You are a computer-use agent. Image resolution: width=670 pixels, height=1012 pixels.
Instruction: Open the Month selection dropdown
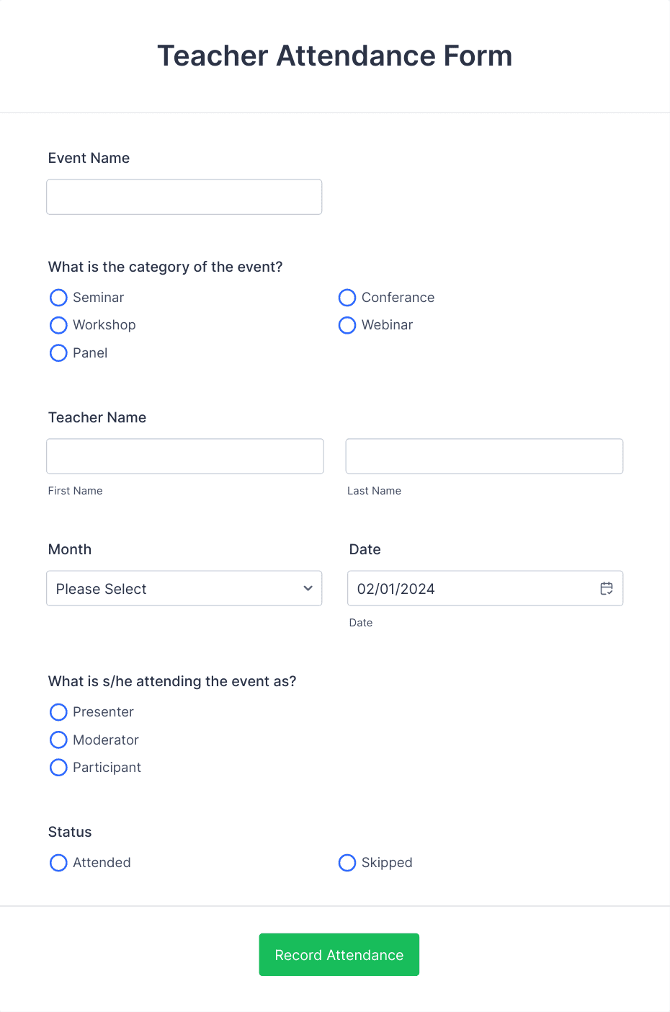pos(184,588)
